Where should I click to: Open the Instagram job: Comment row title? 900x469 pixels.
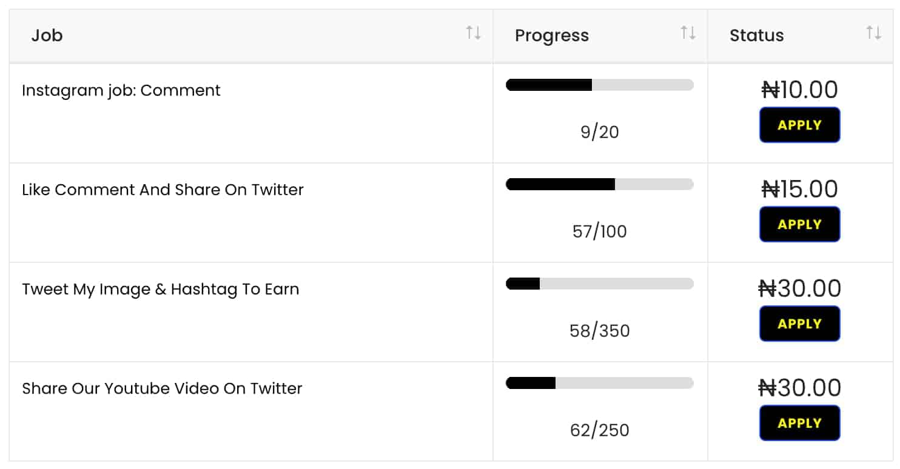tap(121, 91)
